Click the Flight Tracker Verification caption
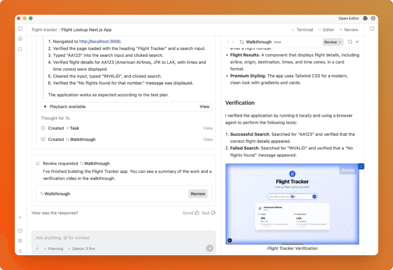 (292, 248)
